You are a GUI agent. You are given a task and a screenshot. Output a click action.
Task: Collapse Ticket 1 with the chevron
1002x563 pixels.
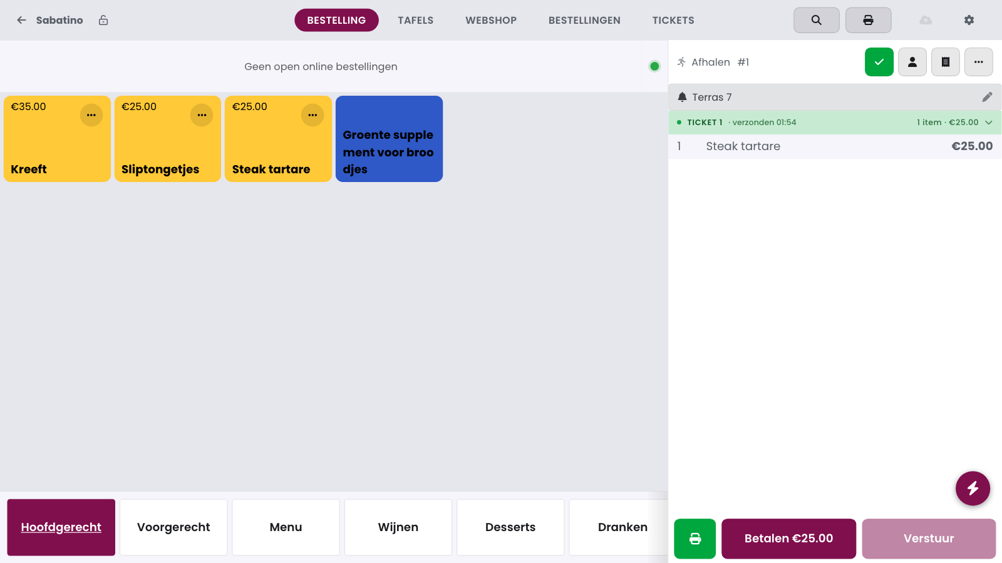click(x=989, y=123)
